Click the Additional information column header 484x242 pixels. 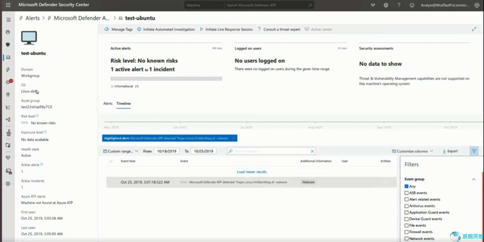pyautogui.click(x=316, y=161)
